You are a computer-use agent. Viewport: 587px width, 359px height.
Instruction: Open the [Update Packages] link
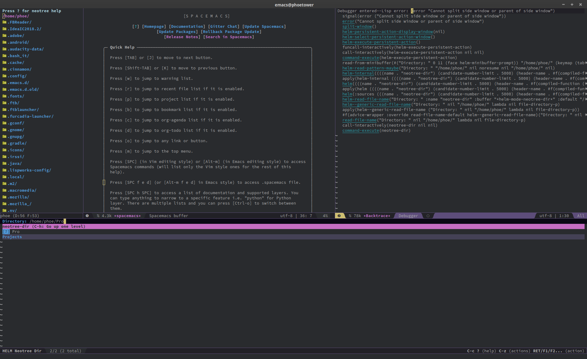(177, 31)
